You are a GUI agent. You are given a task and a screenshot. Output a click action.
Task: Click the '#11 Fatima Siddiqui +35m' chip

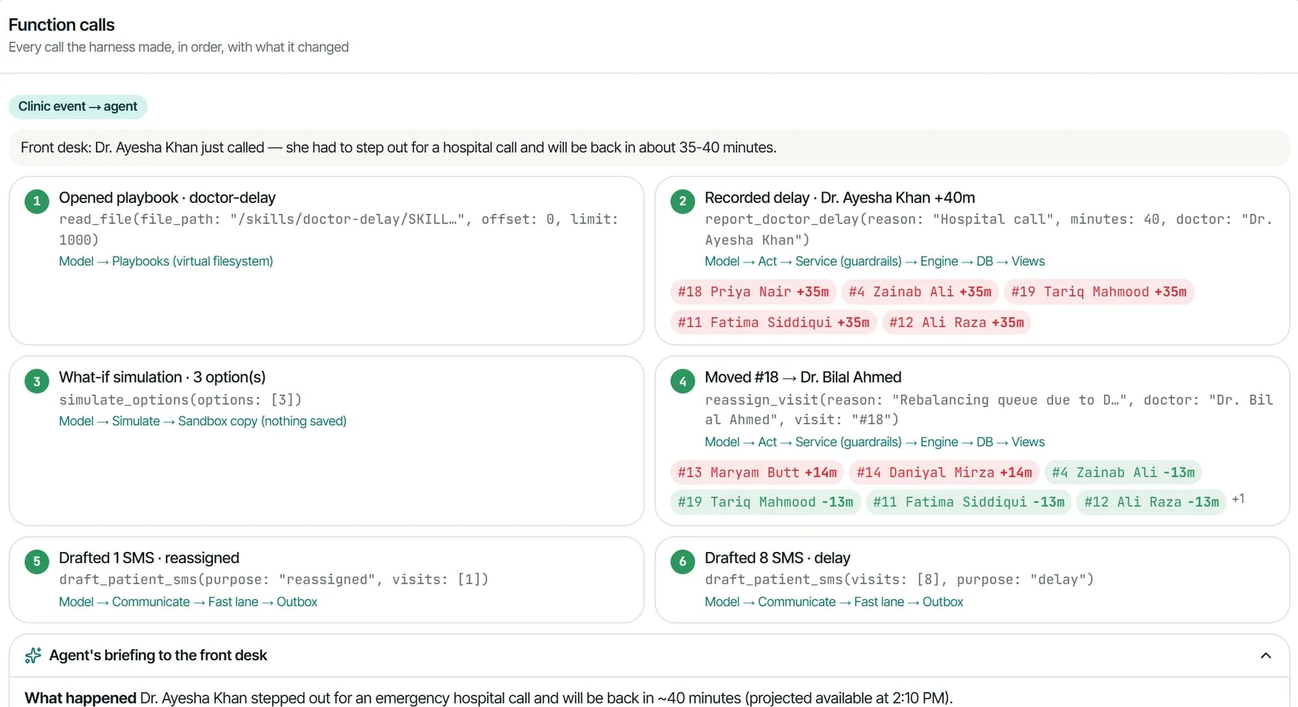tap(773, 322)
